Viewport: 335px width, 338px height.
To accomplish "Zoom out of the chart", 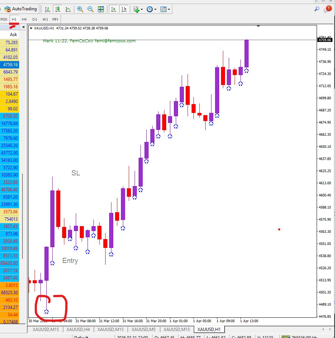I will pos(90,9).
